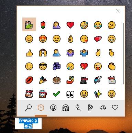Screen dimensions: 132x133
Task: Choose the rolling on floor laughing emoji
Action: [84, 25]
